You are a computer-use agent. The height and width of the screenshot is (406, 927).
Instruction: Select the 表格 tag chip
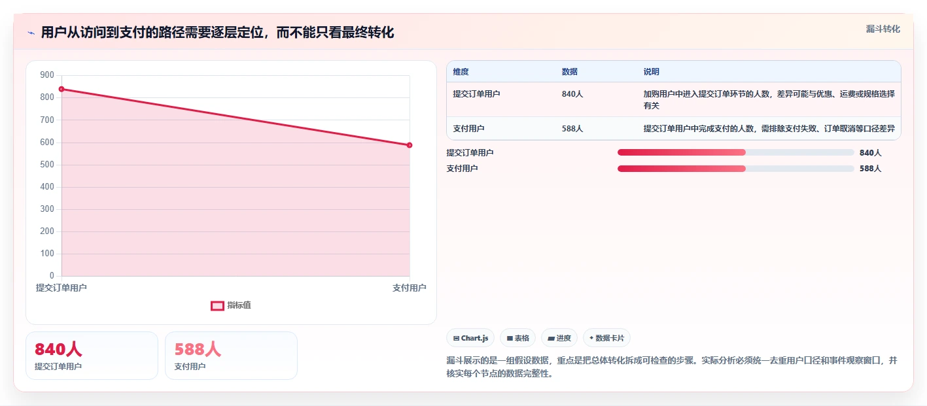pos(517,338)
